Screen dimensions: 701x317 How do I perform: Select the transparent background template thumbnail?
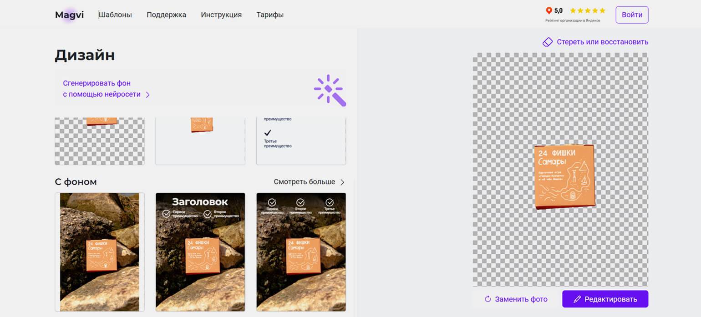click(x=100, y=141)
